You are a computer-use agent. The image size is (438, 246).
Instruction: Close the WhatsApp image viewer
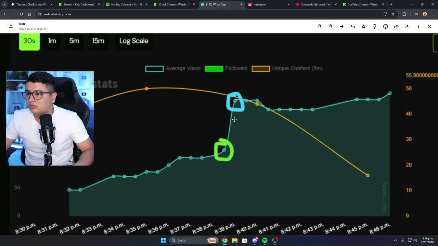(x=429, y=26)
